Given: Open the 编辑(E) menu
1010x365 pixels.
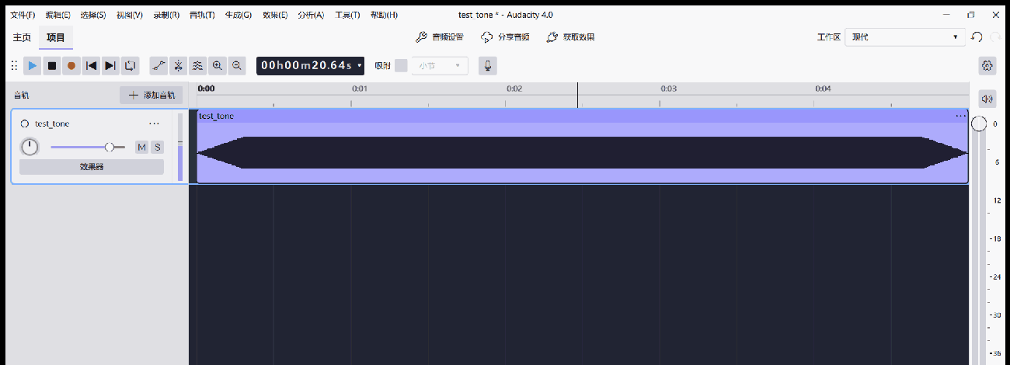Looking at the screenshot, I should tap(57, 15).
